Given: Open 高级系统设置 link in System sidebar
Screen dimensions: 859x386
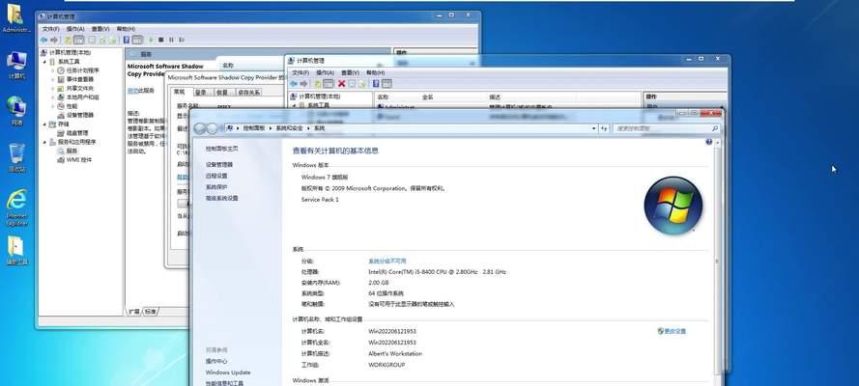Looking at the screenshot, I should [222, 199].
